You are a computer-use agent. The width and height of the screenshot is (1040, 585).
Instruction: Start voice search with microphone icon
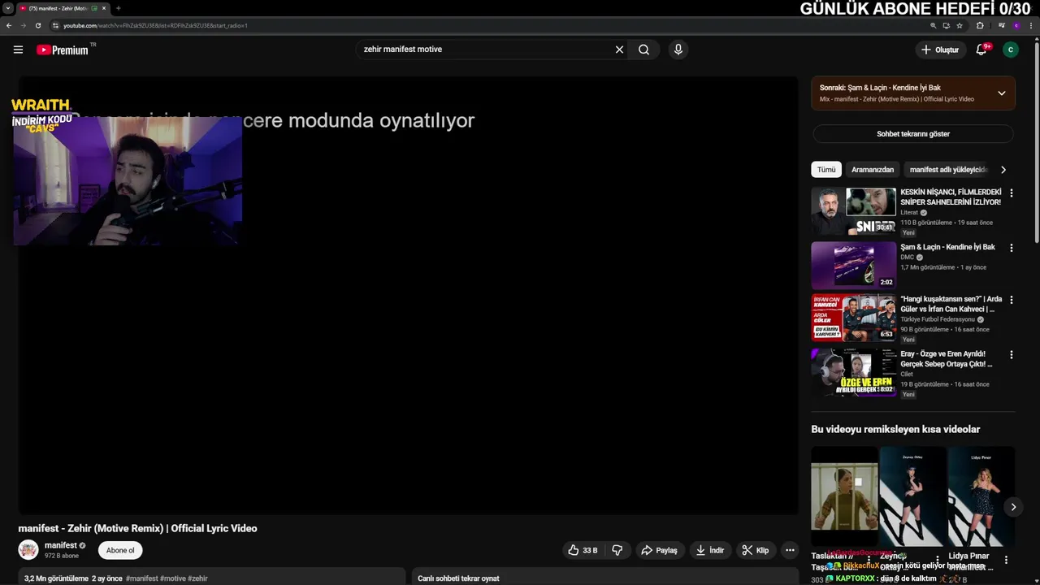pyautogui.click(x=678, y=50)
